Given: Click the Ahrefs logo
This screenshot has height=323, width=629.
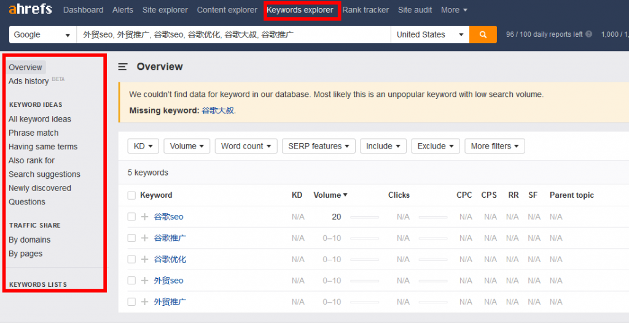Looking at the screenshot, I should tap(31, 9).
